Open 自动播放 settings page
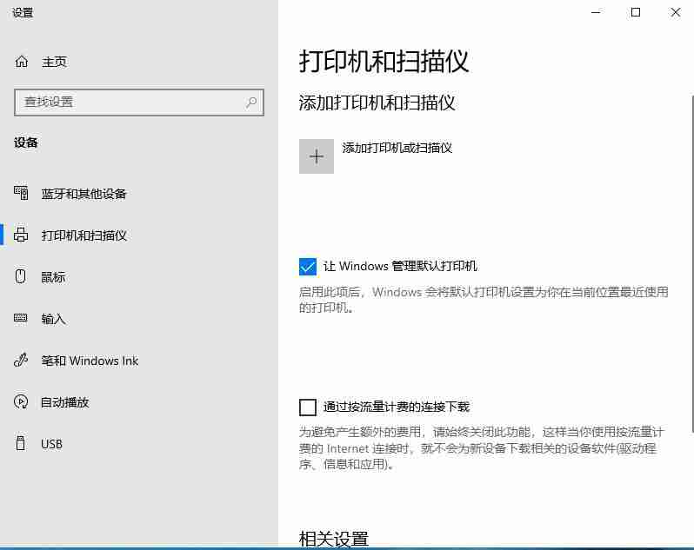The image size is (694, 550). (65, 402)
